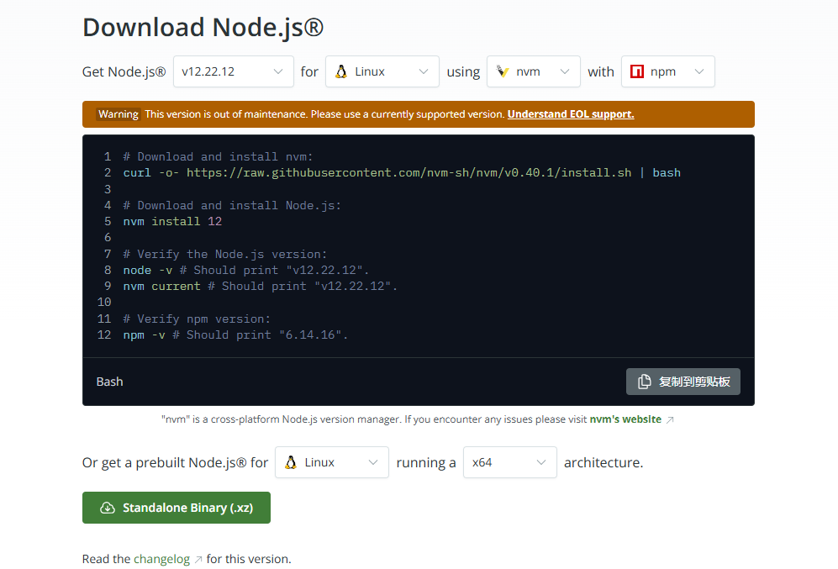Click the '# Download and install Node.js:' comment

pos(232,206)
